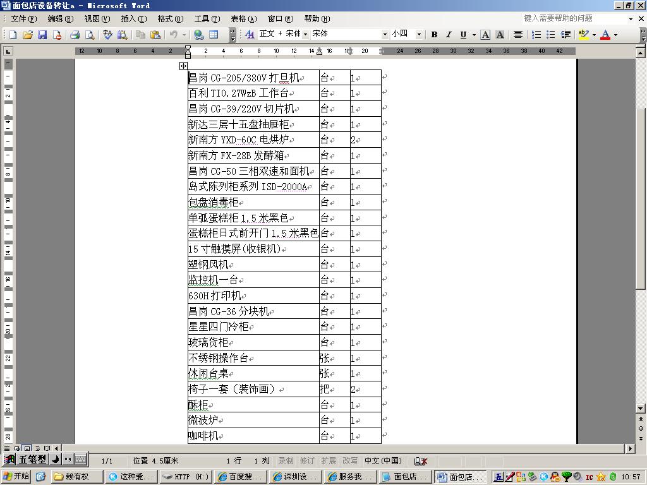Run spelling and grammar check
The width and height of the screenshot is (647, 485).
107,35
